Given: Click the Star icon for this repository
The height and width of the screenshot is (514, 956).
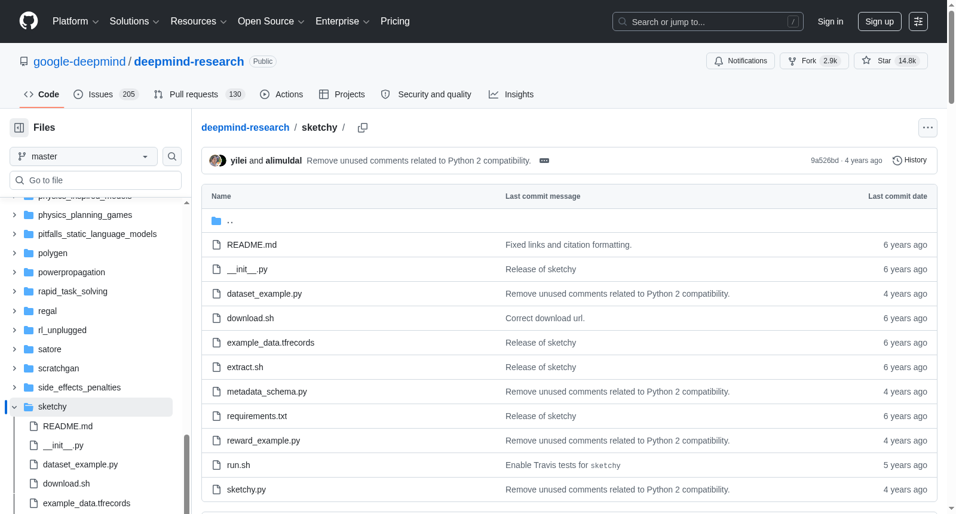Looking at the screenshot, I should pos(866,61).
